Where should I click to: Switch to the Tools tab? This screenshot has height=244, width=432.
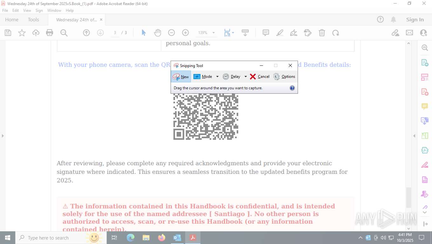coord(33,19)
